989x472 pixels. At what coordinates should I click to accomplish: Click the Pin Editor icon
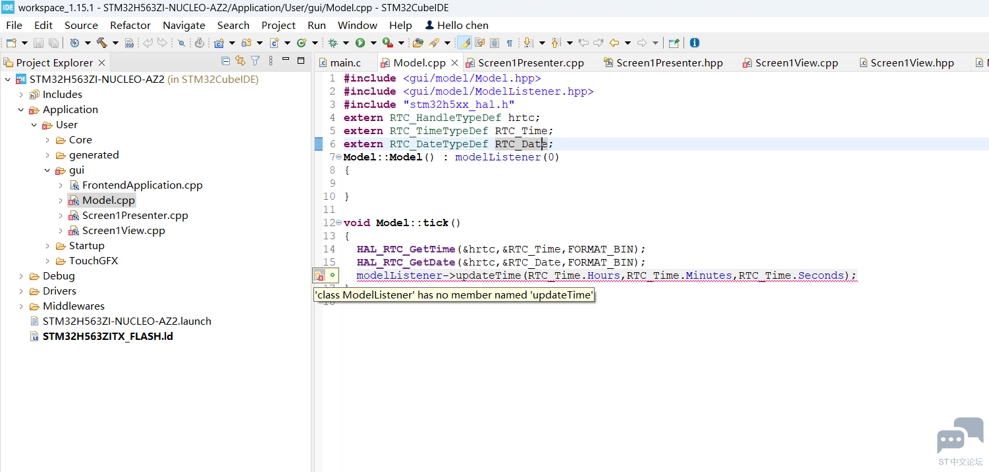[x=674, y=43]
